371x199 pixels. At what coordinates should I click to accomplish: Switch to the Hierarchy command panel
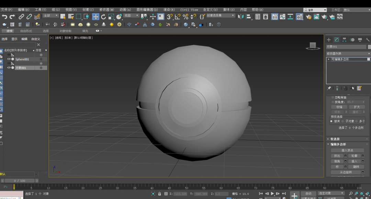pos(344,40)
